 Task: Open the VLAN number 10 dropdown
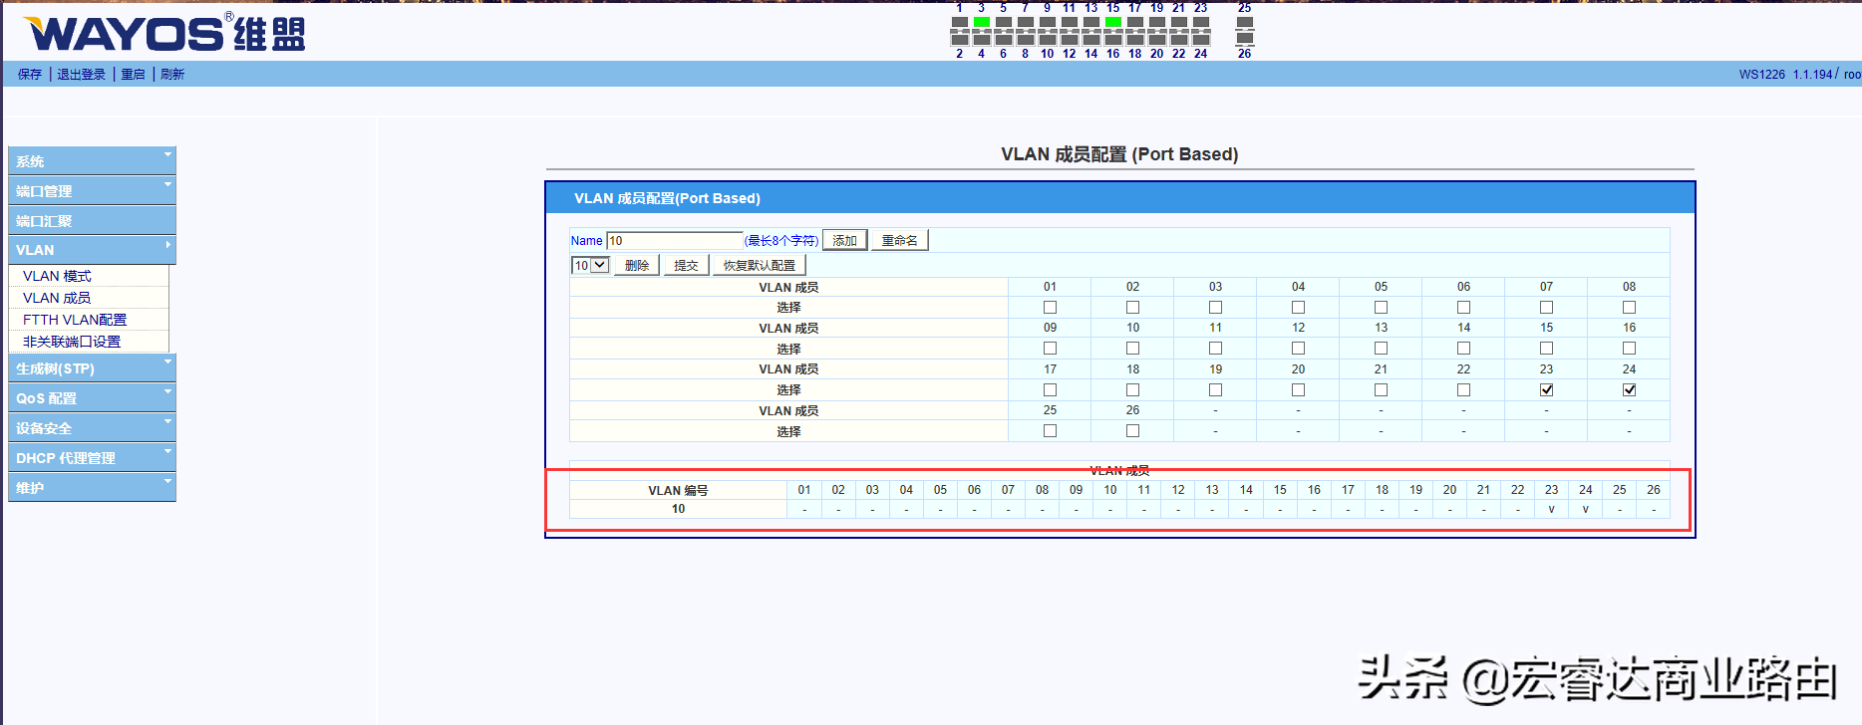tap(590, 266)
